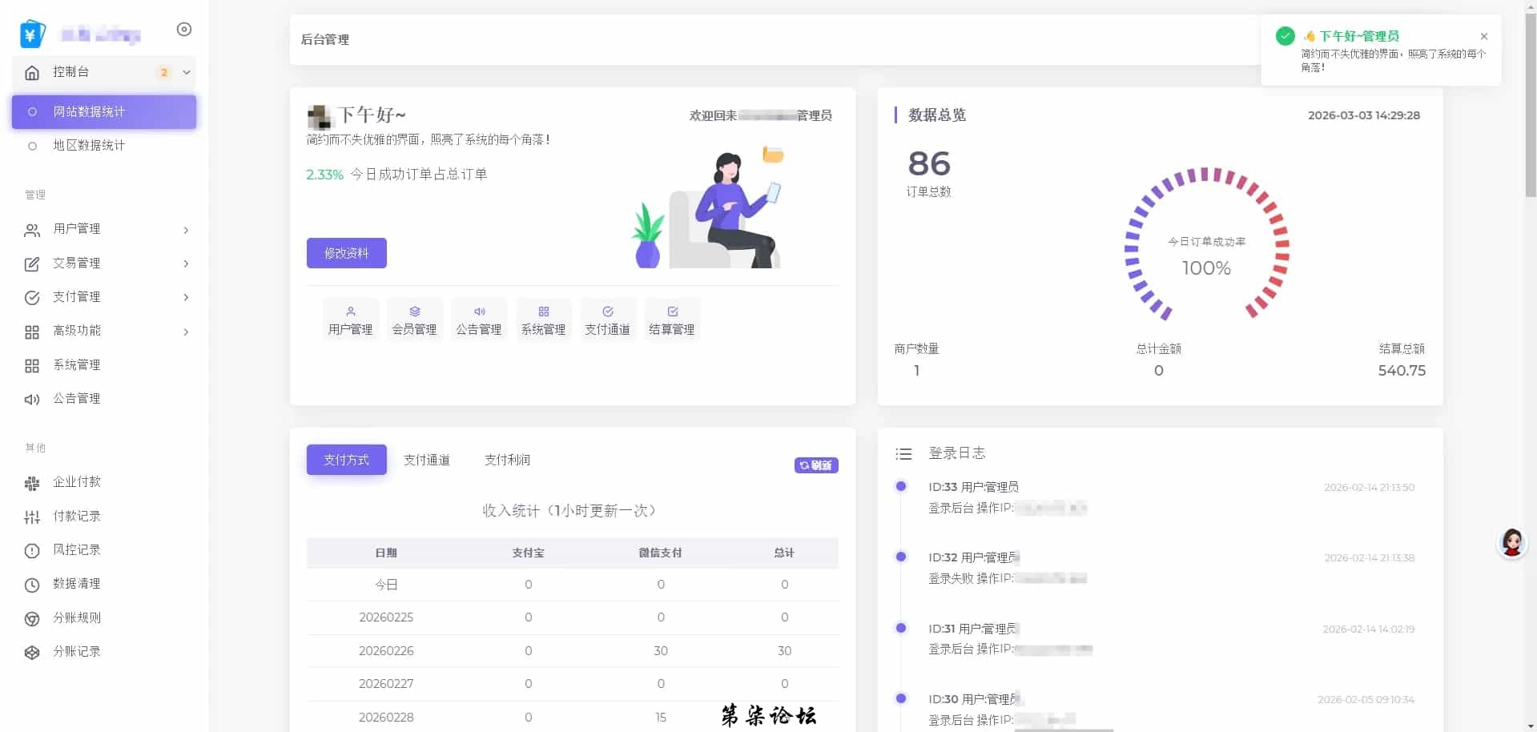Open 公告管理 speaker shortcut icon

[x=479, y=312]
